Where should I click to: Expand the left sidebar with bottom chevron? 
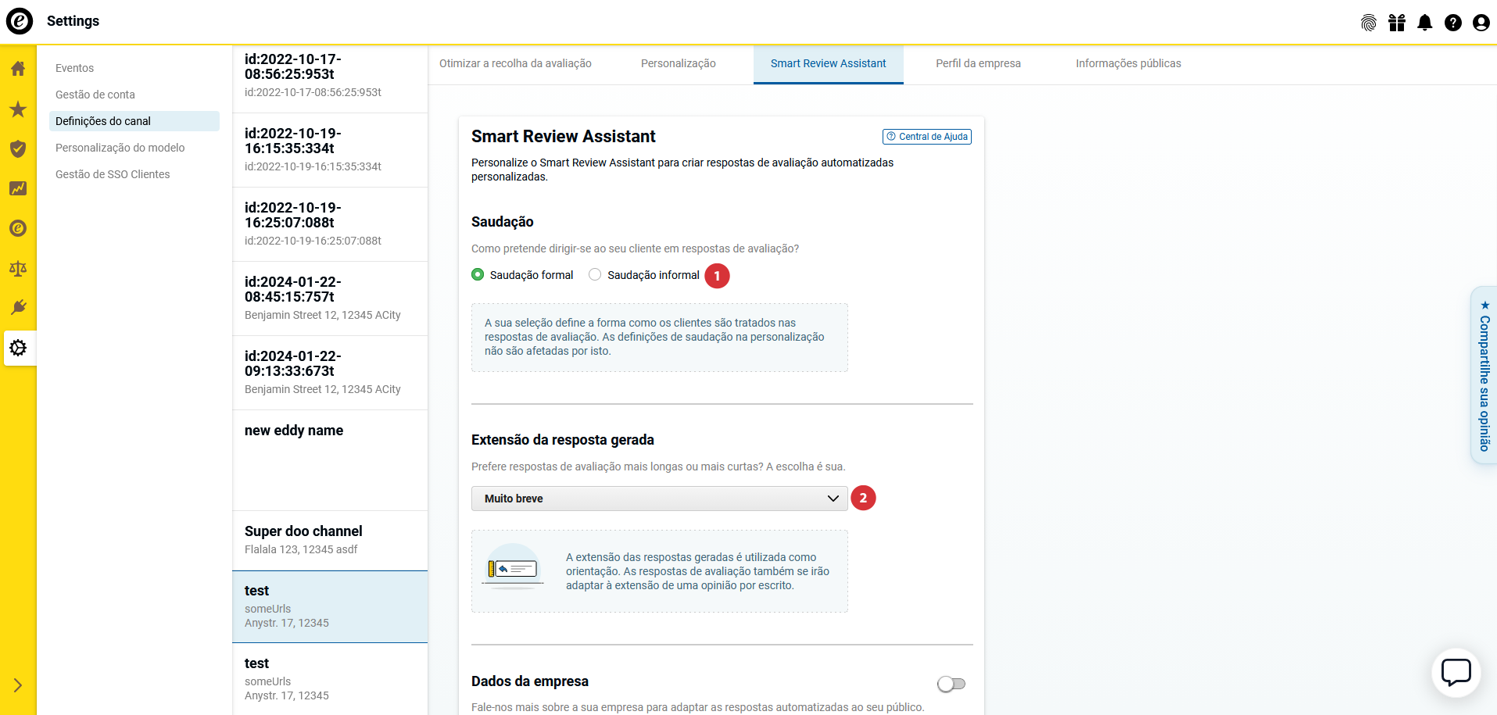tap(18, 685)
